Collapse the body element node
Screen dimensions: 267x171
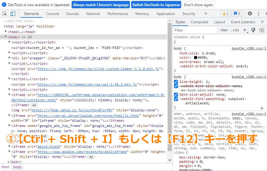pyautogui.click(x=6, y=37)
